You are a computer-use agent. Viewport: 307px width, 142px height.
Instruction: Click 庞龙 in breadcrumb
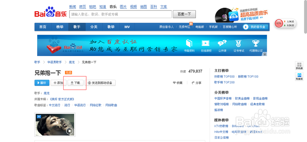click(x=72, y=62)
